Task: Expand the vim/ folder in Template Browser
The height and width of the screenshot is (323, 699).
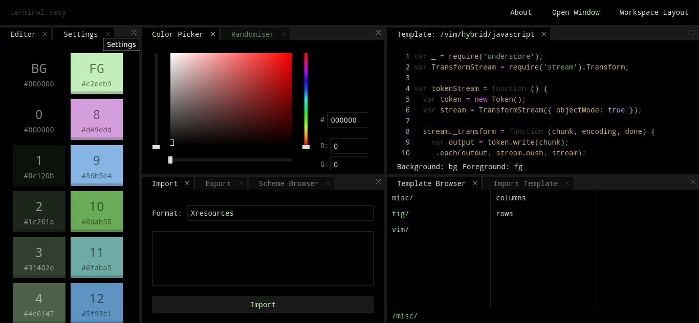Action: point(401,229)
